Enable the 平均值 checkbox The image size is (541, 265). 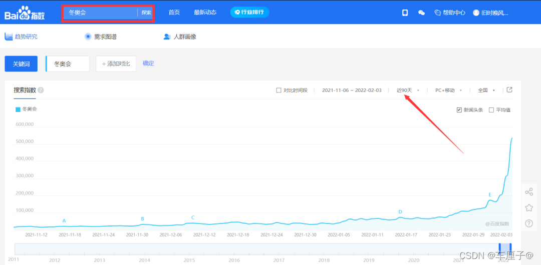tap(491, 110)
